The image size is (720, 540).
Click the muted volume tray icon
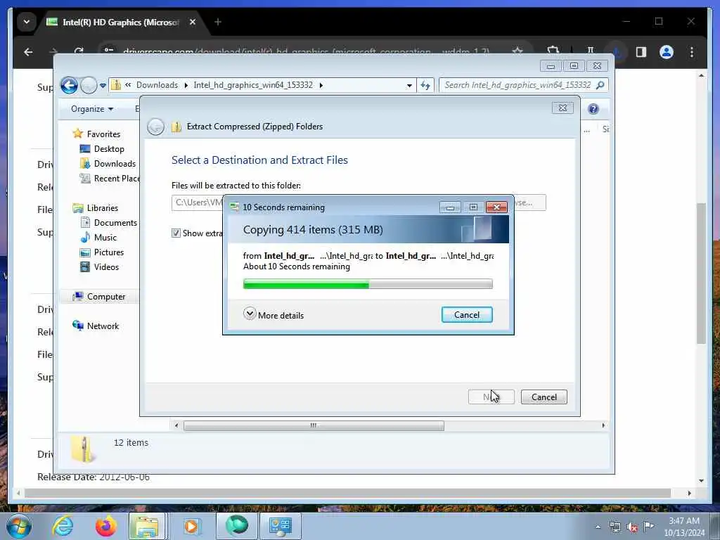pos(632,527)
